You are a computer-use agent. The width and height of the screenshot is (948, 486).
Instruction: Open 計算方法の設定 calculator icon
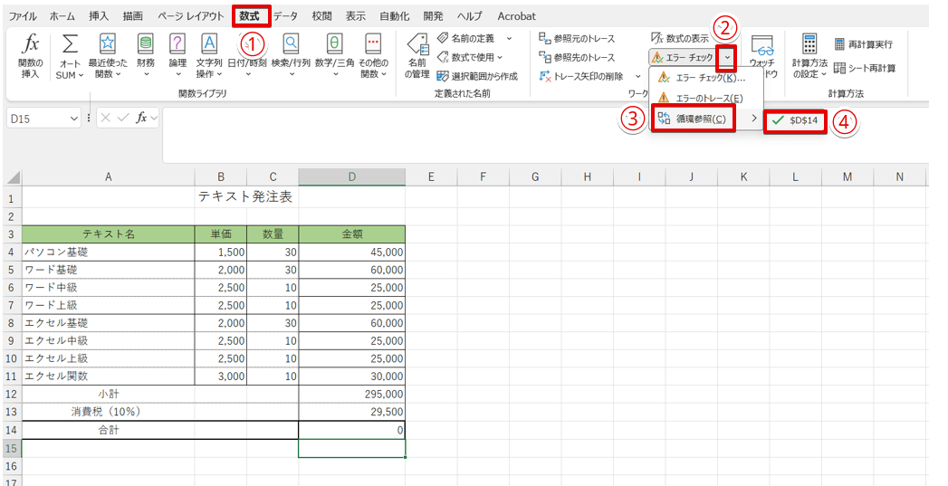(809, 43)
